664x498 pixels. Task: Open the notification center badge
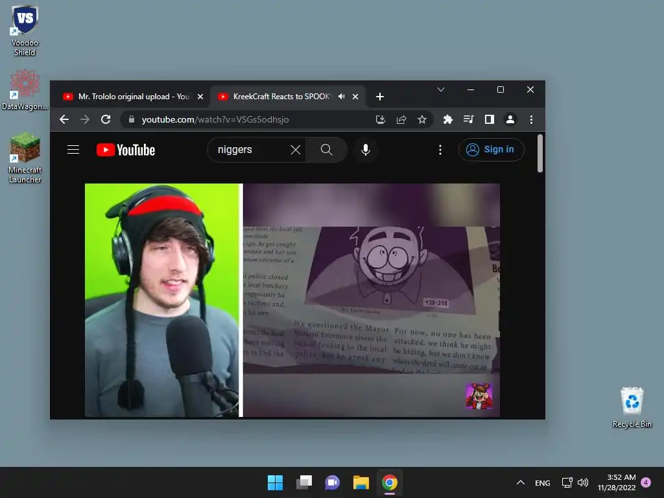click(x=646, y=482)
